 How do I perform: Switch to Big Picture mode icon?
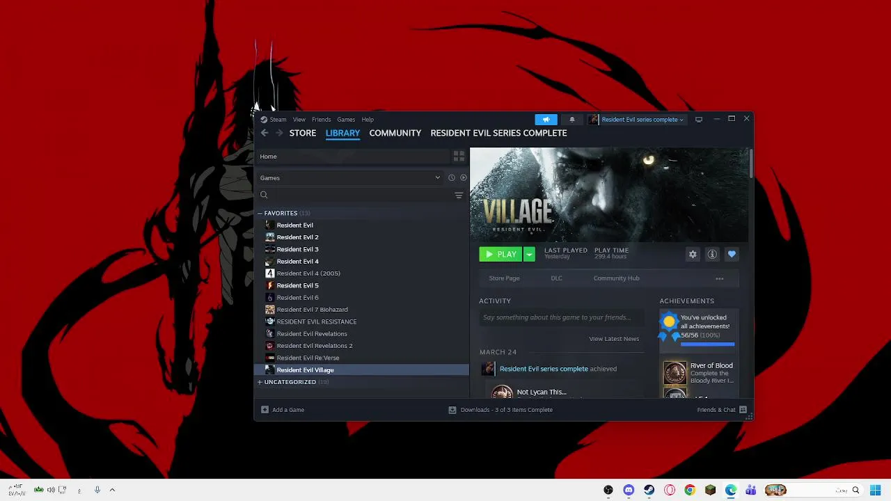699,120
